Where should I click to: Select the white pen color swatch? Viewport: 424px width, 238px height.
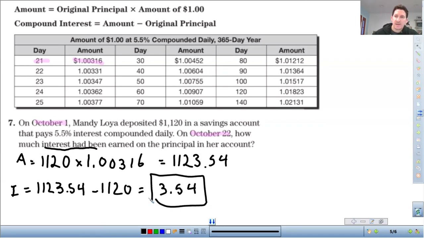(168, 231)
